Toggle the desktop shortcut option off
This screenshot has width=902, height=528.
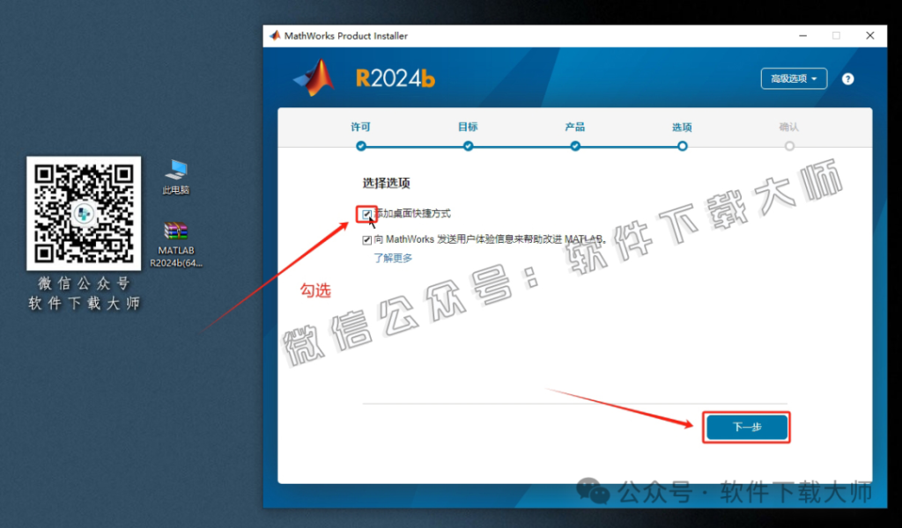366,214
